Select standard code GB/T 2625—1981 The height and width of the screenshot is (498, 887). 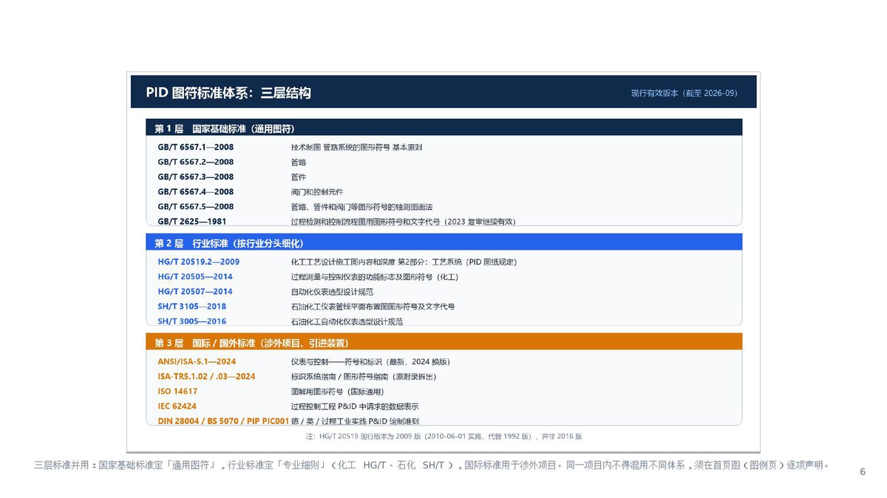192,221
